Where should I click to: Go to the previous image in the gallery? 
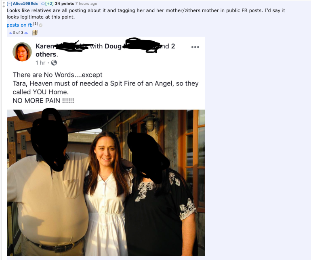pos(11,33)
